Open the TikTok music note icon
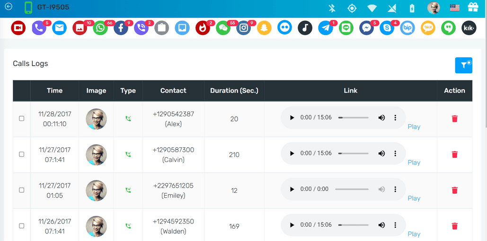Screen dimensions: 487x241 click(x=305, y=28)
